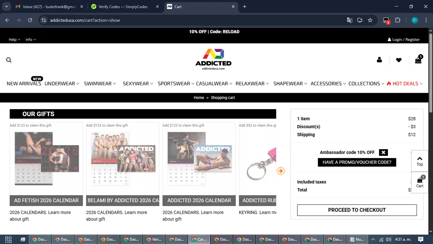
Task: Close the Gmail Inbox tab
Action: [82, 7]
